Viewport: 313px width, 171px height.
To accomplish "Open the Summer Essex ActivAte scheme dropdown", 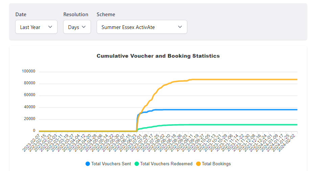I will tap(142, 27).
